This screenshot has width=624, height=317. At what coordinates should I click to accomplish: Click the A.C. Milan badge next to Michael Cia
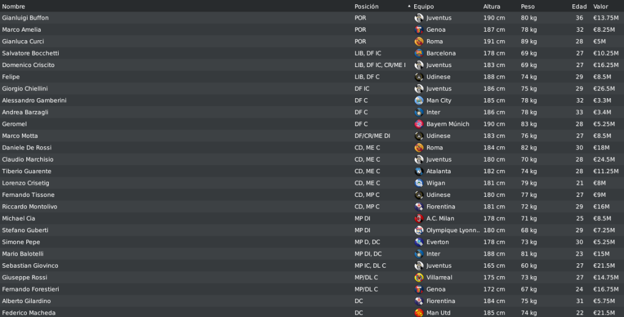[418, 218]
